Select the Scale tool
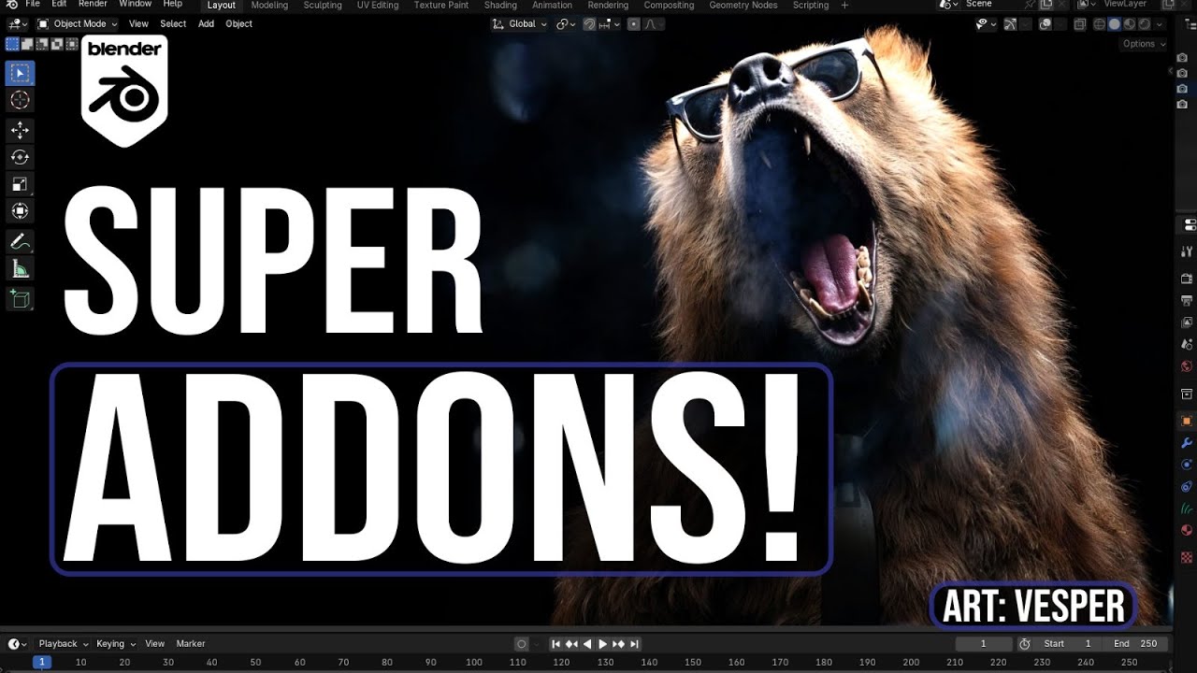 (x=20, y=184)
